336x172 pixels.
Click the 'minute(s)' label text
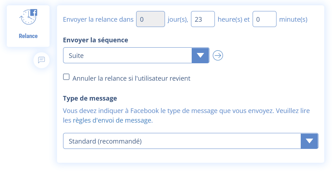coord(293,19)
